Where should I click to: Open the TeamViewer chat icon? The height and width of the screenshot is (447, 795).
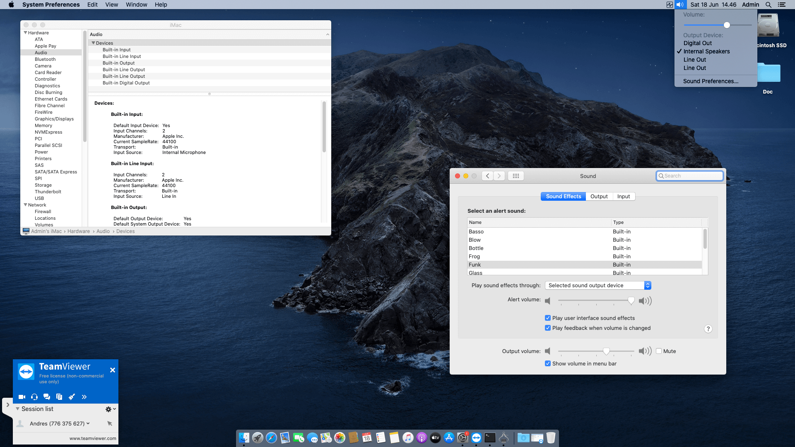pos(47,397)
